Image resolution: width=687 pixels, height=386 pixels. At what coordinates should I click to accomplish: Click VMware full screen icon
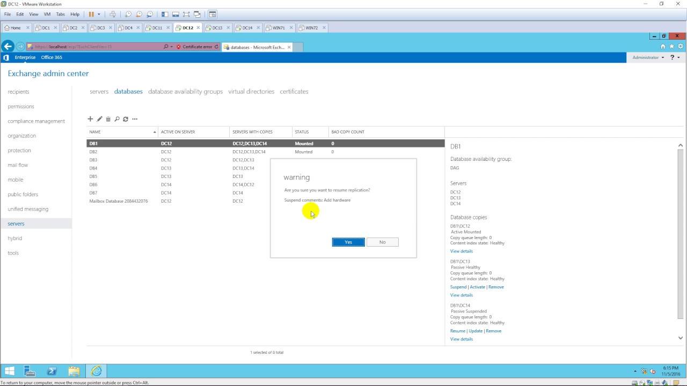186,14
